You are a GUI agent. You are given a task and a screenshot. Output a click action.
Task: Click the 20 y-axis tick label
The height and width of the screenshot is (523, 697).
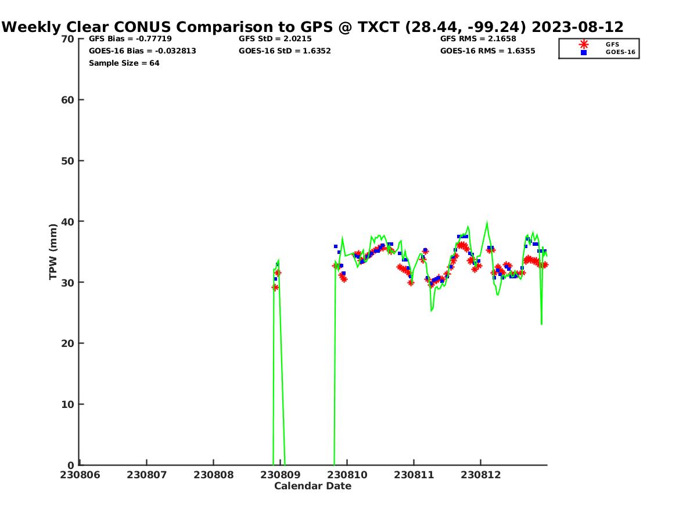pos(68,343)
